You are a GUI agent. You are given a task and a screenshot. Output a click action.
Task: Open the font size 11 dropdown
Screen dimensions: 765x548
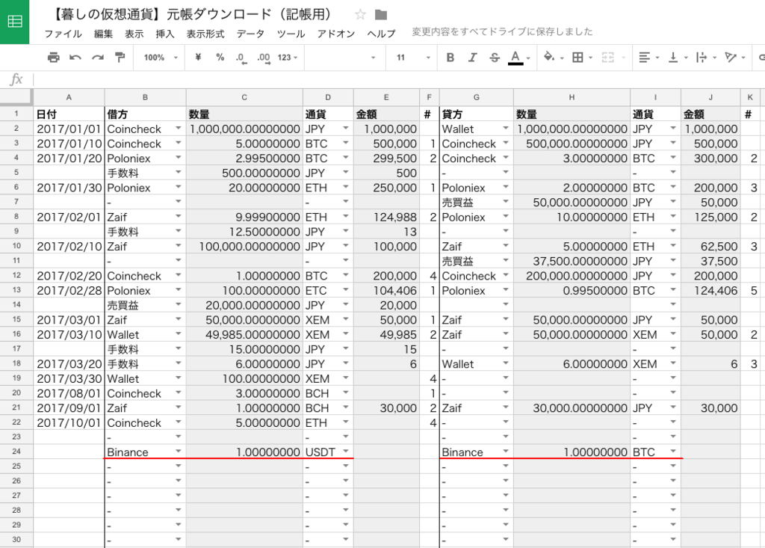(x=413, y=58)
